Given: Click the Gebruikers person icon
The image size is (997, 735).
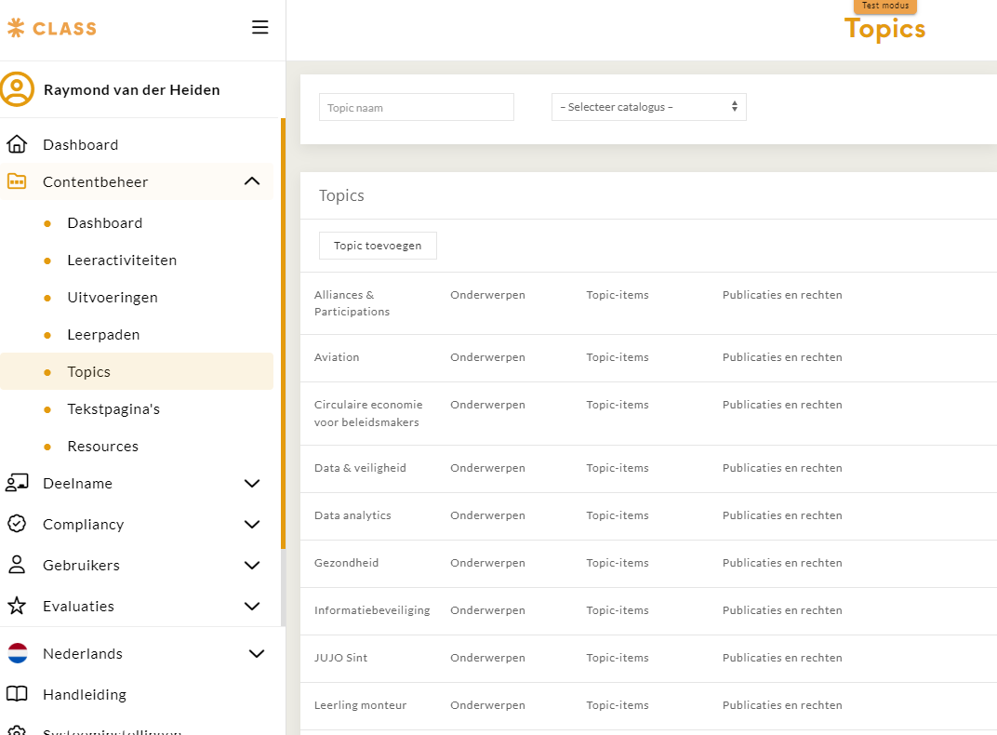Looking at the screenshot, I should point(17,565).
